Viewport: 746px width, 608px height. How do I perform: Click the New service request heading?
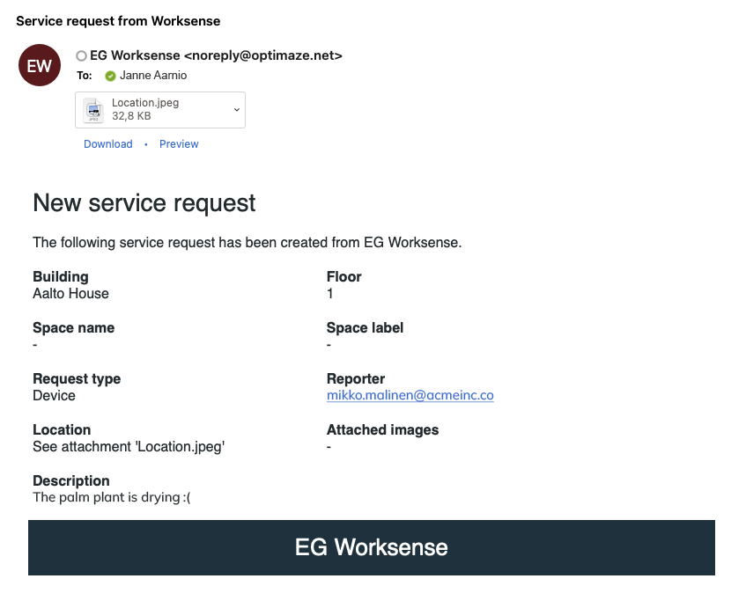point(144,203)
